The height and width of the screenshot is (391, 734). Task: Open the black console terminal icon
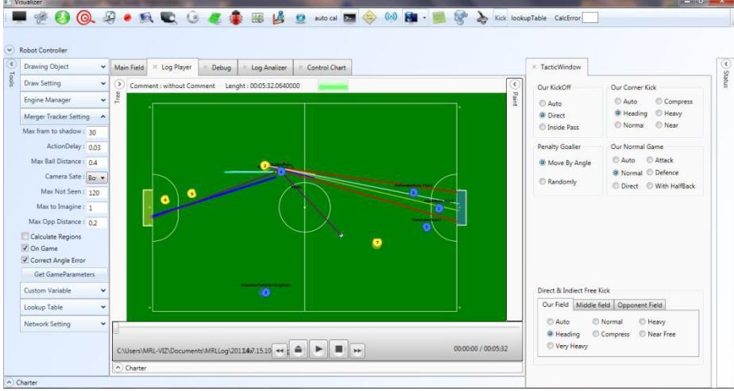pos(350,17)
